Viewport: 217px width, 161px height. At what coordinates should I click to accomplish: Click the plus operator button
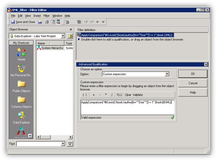click(x=94, y=95)
